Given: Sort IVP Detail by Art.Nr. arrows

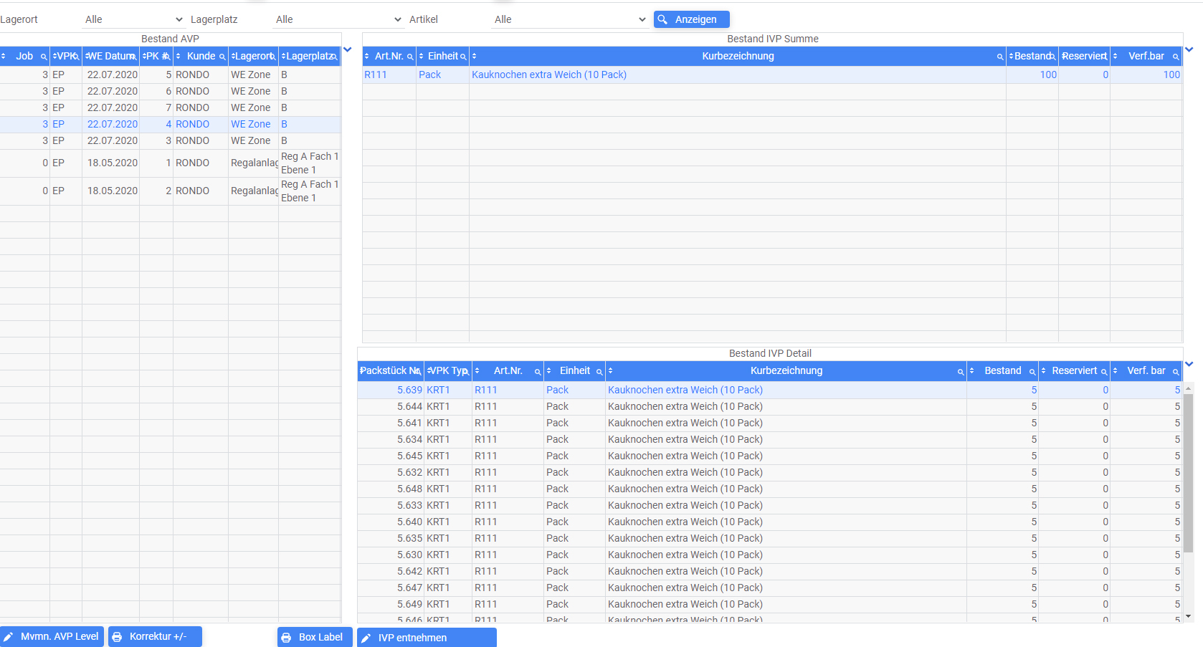Looking at the screenshot, I should [477, 370].
